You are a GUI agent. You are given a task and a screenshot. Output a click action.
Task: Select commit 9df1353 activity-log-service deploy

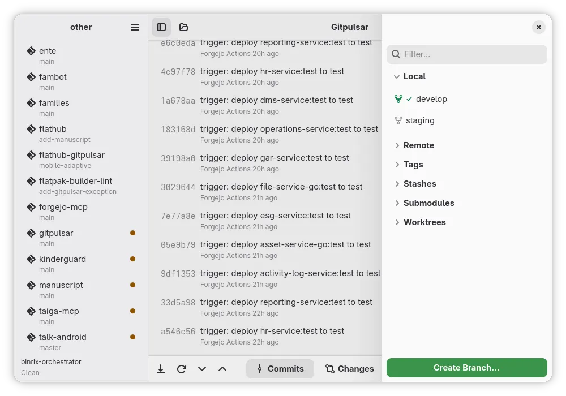tap(265, 278)
